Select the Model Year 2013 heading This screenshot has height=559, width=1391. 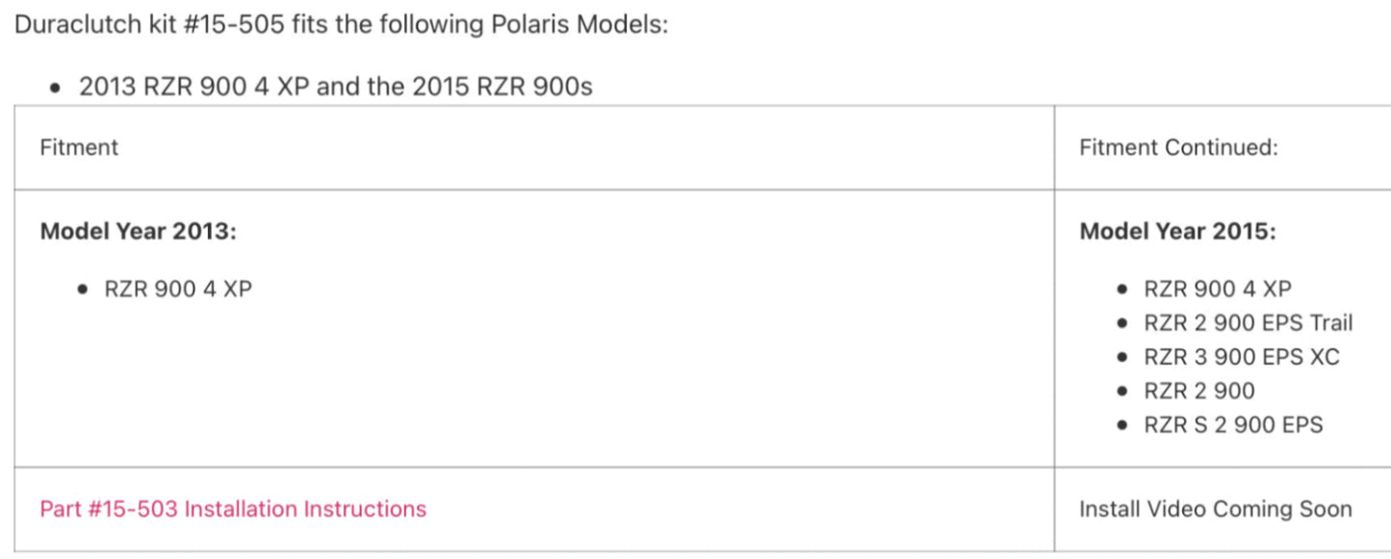click(138, 232)
